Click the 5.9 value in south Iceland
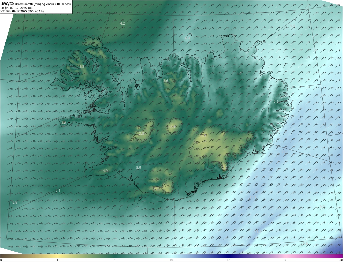 point(139,167)
